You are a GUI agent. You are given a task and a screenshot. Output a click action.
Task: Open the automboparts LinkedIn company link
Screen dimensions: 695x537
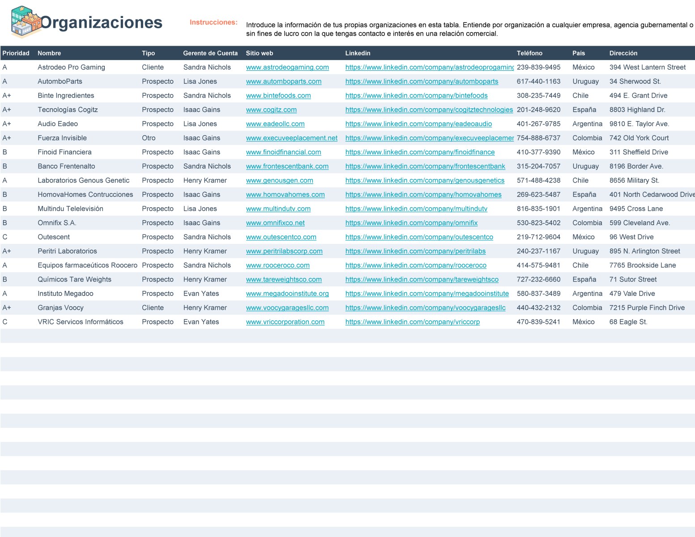(x=422, y=81)
